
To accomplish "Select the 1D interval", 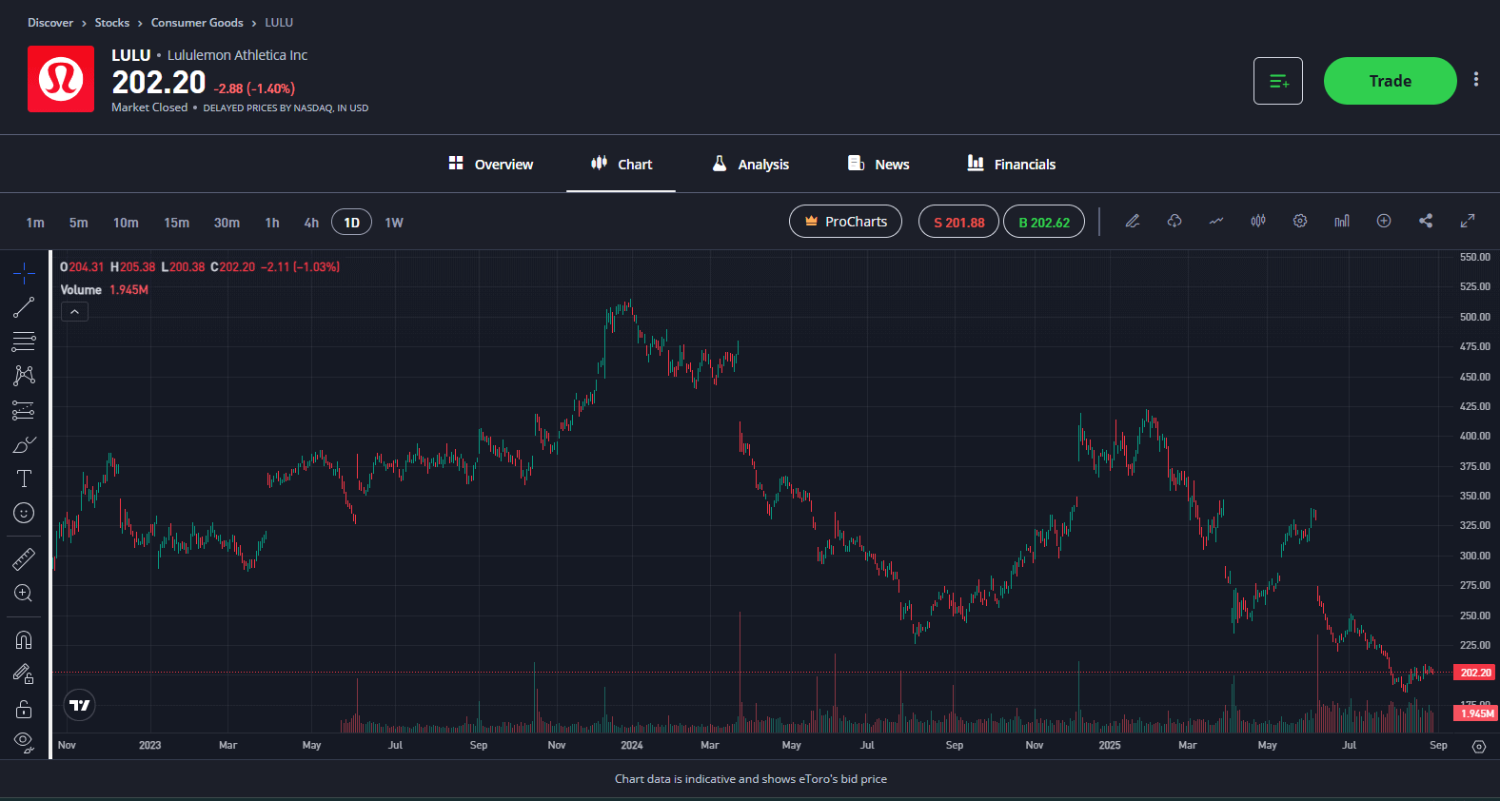I will (x=351, y=223).
